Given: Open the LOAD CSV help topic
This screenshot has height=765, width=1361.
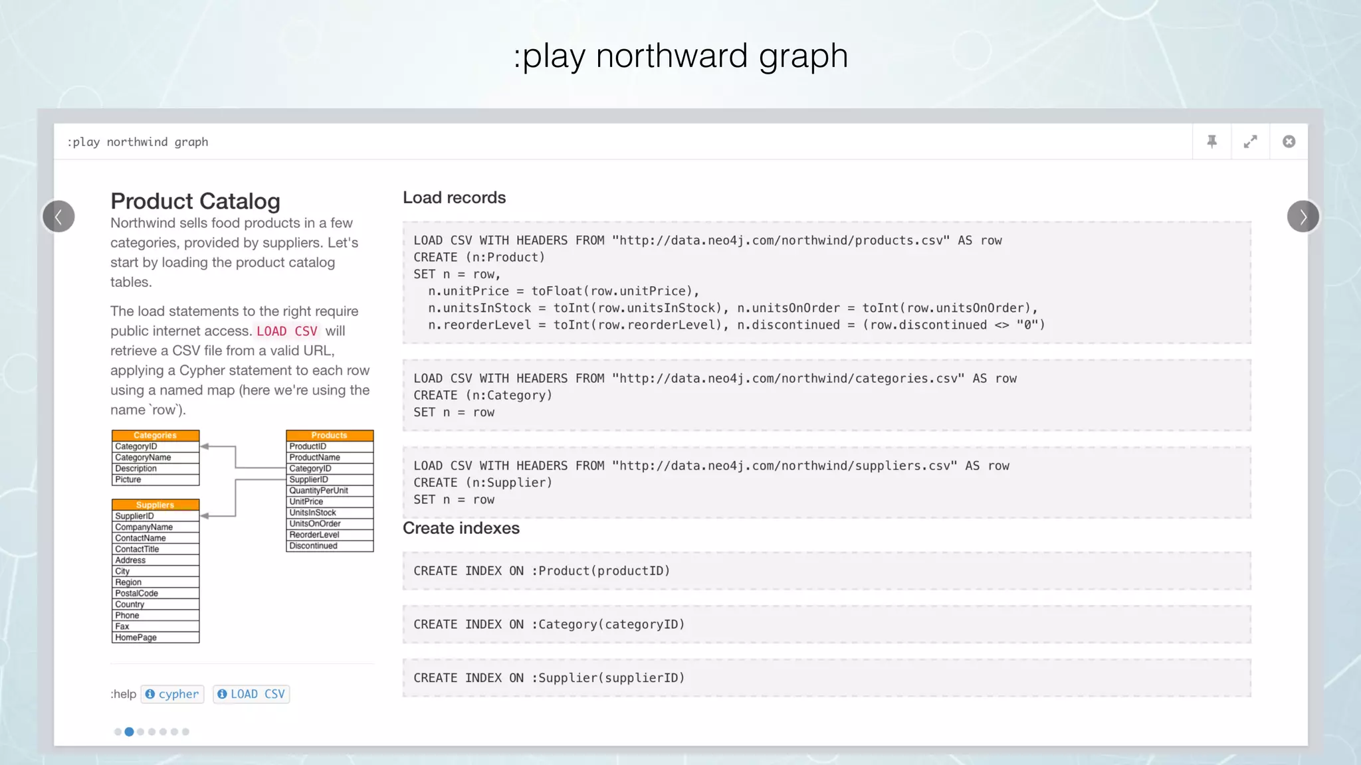Looking at the screenshot, I should tap(257, 694).
